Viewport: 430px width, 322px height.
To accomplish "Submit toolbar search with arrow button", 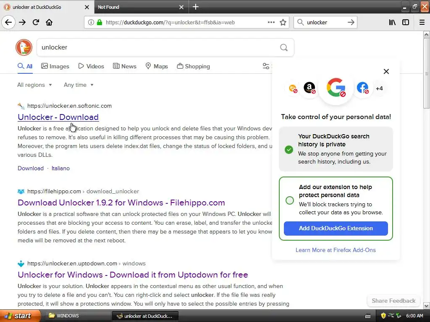I will [x=351, y=22].
